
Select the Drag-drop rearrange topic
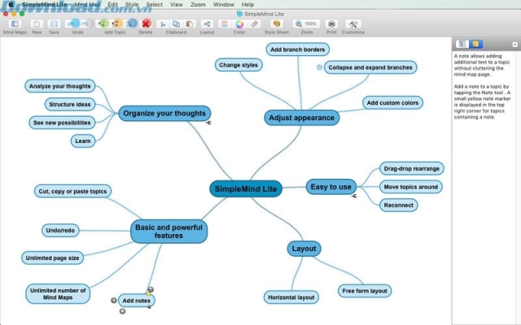coord(412,168)
